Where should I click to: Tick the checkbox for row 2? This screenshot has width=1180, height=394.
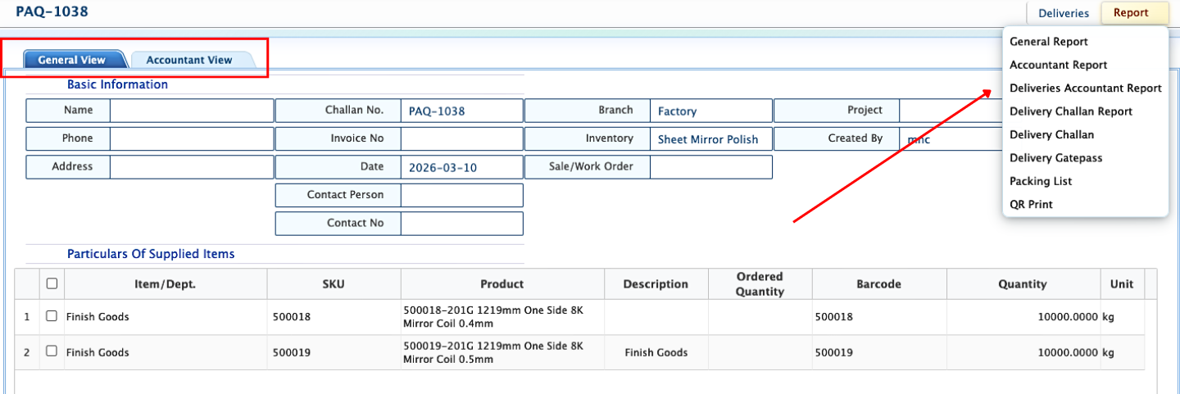(52, 351)
